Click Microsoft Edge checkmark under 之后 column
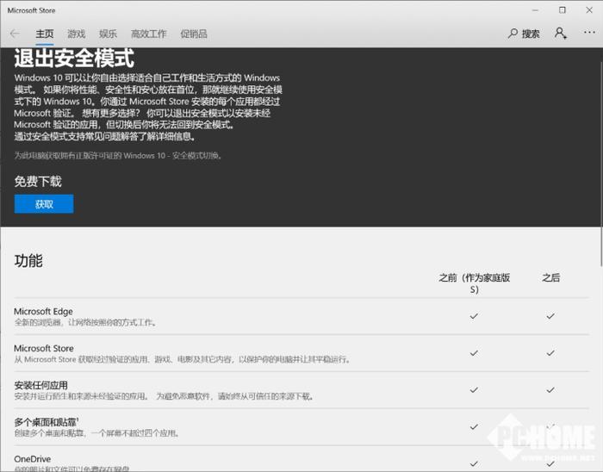Screen dimensions: 603x472 point(550,316)
